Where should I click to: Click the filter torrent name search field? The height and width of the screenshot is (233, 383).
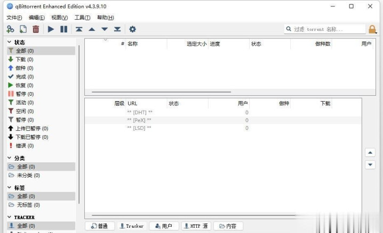325,29
